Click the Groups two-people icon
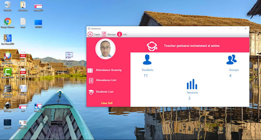 (x=231, y=59)
